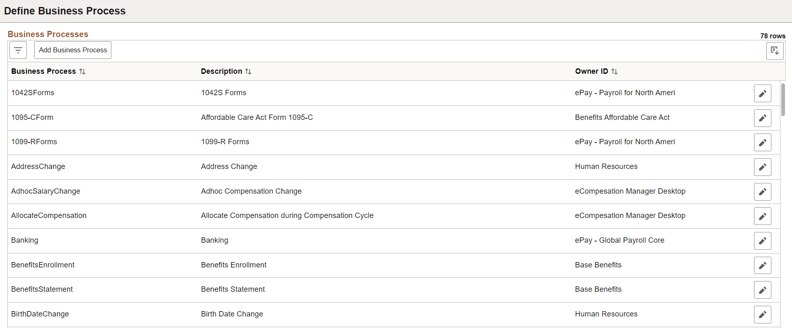Click owner 'Benefits Affordable Care Act'
The image size is (792, 328).
622,117
